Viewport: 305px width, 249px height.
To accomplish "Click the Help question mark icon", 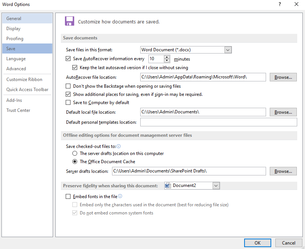I will tap(279, 4).
